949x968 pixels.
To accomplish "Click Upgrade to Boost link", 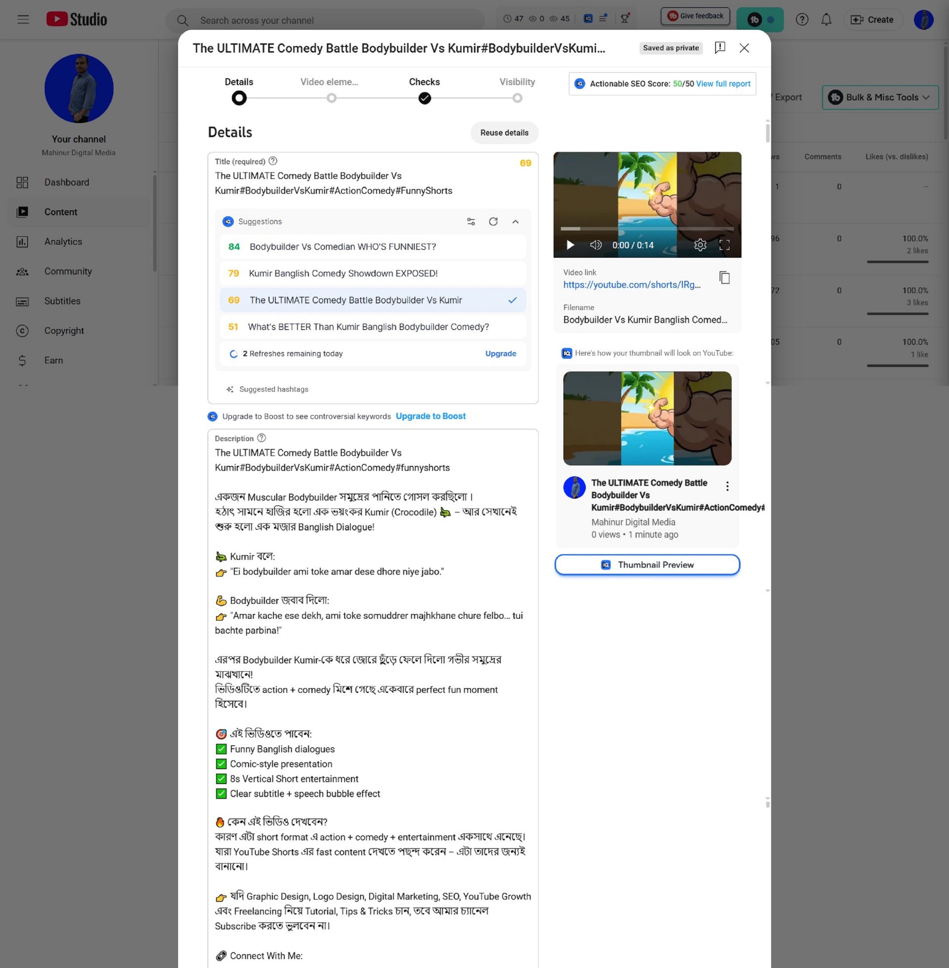I will point(431,416).
